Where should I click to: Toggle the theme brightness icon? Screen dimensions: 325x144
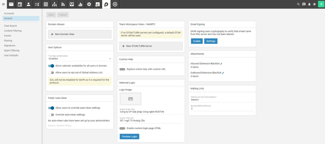pos(314,4)
